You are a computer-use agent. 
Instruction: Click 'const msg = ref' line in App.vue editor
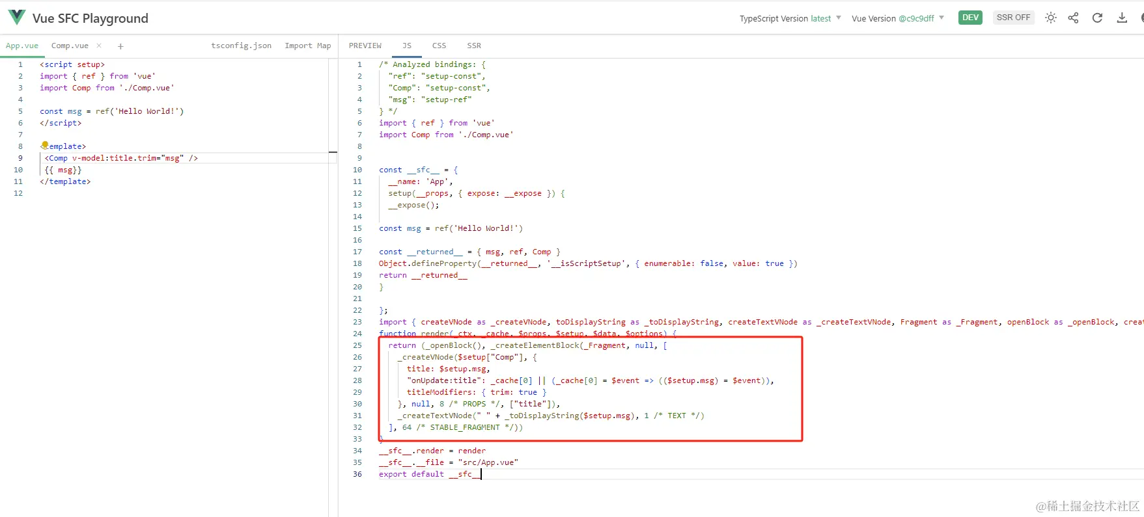click(x=111, y=111)
